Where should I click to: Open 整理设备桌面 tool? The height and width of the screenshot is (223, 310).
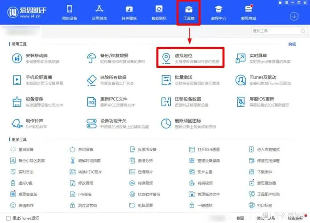(204, 161)
